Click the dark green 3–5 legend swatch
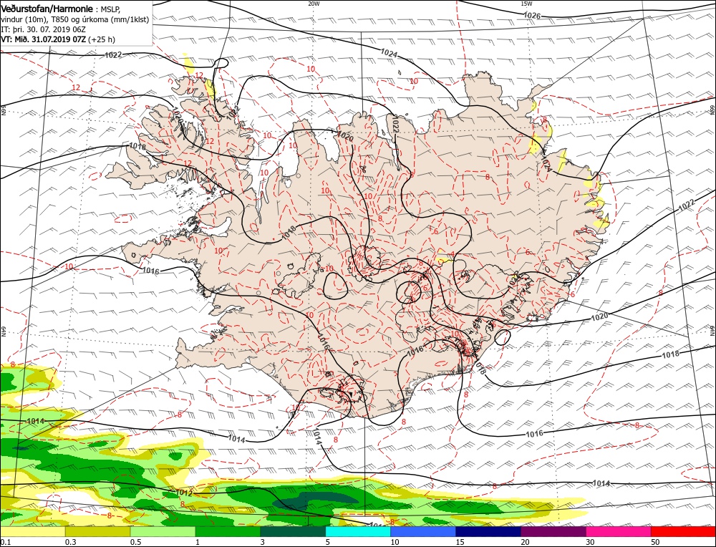This screenshot has height=547, width=716. [293, 531]
